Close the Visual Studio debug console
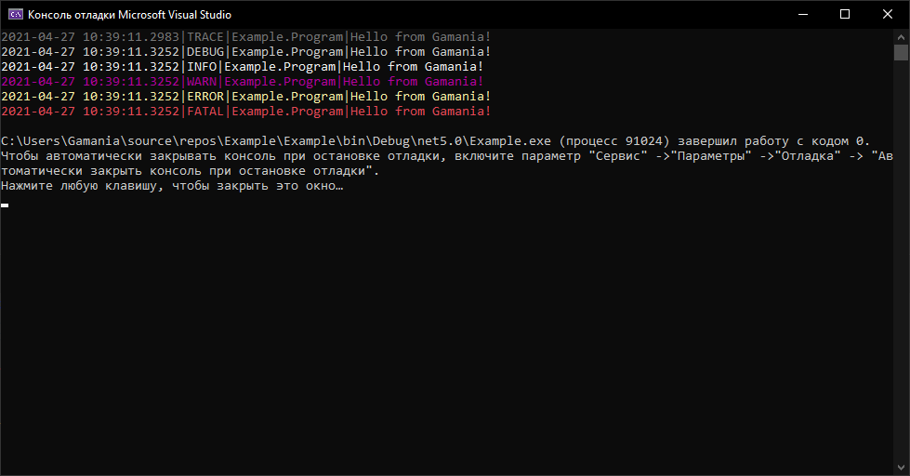Screen dimensions: 910x476 tap(888, 15)
